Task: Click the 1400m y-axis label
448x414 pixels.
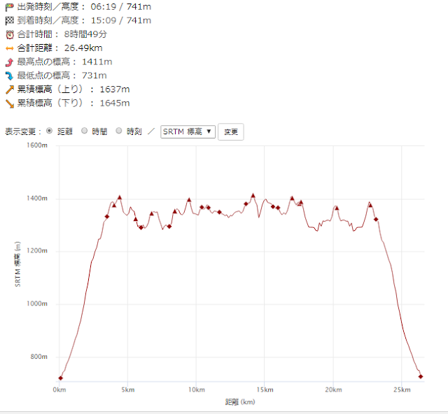Action: (x=37, y=198)
